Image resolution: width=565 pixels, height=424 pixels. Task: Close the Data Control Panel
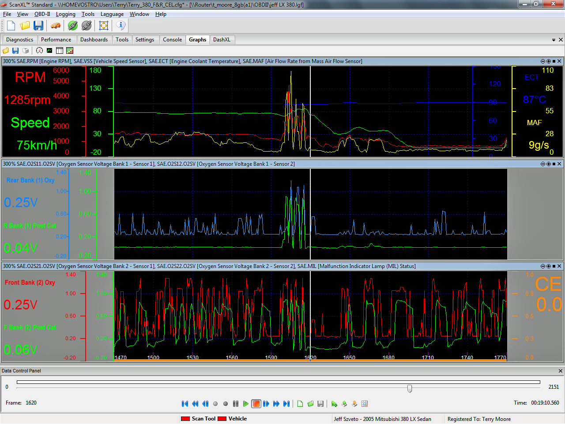(x=561, y=371)
